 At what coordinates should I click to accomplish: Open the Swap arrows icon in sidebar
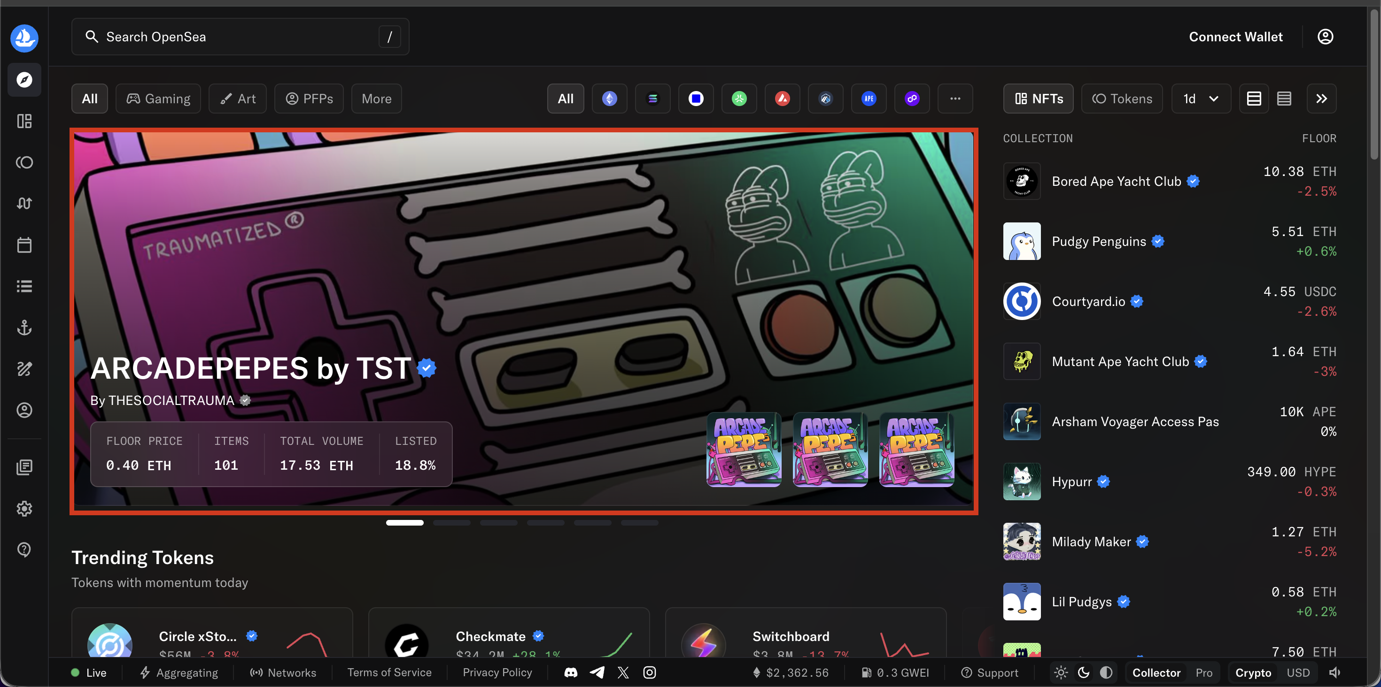24,204
